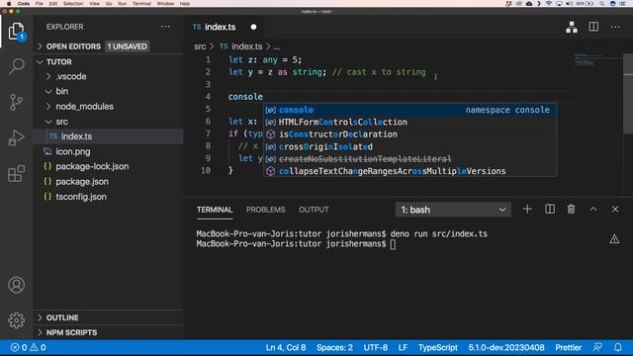Close the terminal panel
This screenshot has height=356, width=633.
coord(615,209)
